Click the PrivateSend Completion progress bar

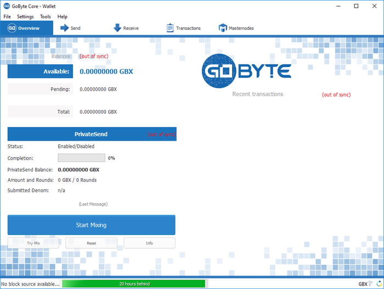[x=81, y=158]
